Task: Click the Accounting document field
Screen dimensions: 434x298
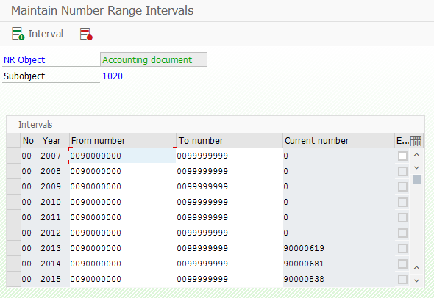Action: [154, 59]
